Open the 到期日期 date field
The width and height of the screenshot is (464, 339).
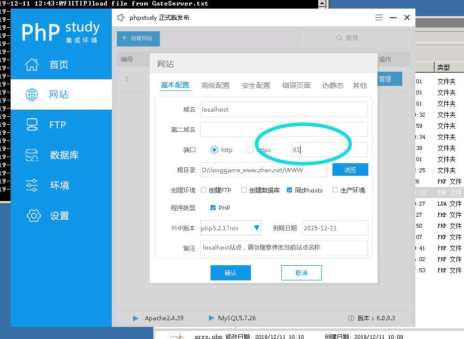(334, 228)
